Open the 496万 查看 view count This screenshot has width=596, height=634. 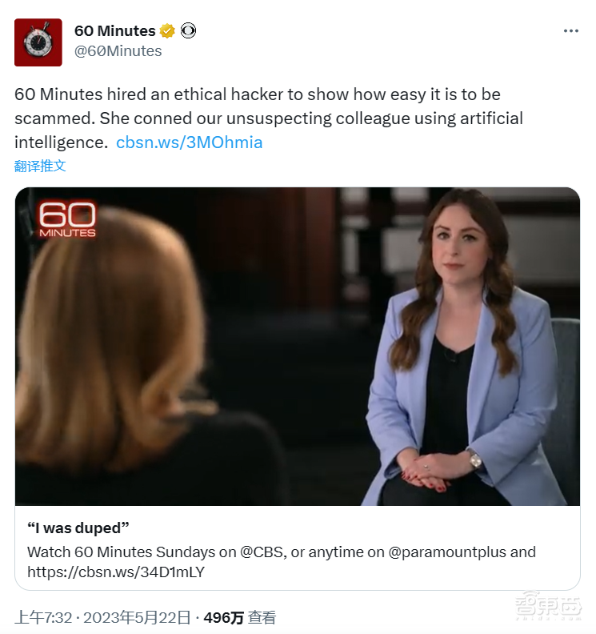click(x=240, y=617)
